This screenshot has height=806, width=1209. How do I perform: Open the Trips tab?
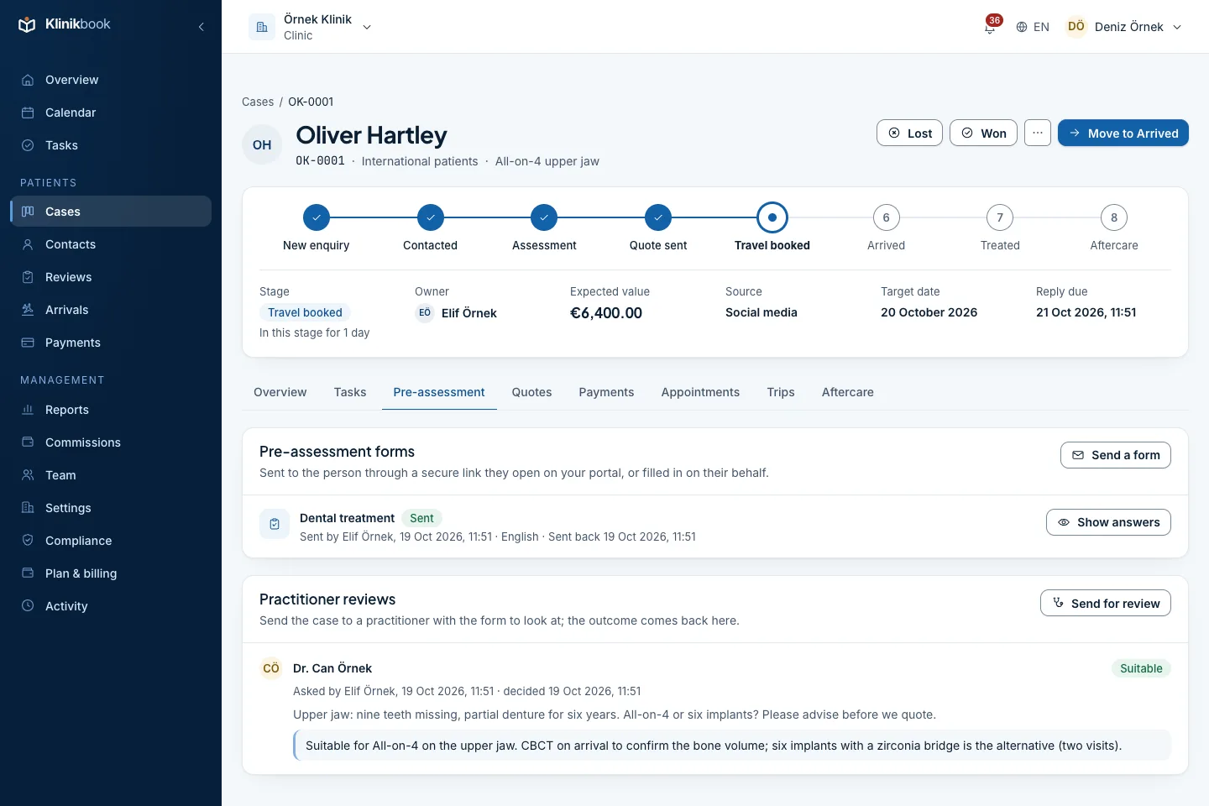(x=781, y=392)
